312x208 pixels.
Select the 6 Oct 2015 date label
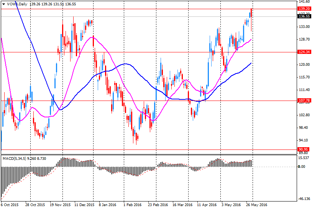click(x=10, y=205)
